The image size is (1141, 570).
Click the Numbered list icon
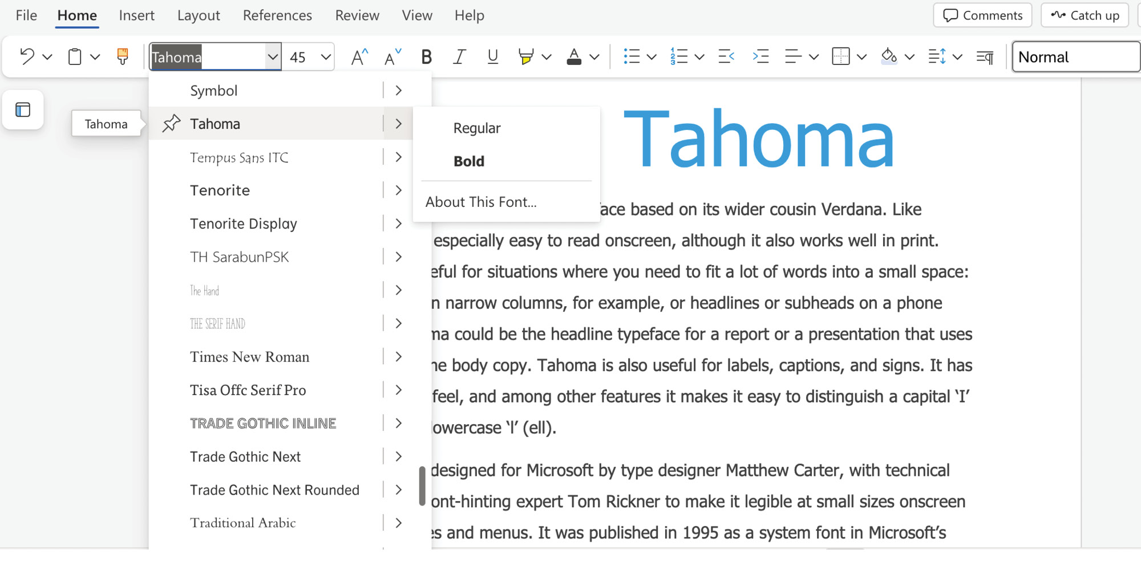[679, 56]
